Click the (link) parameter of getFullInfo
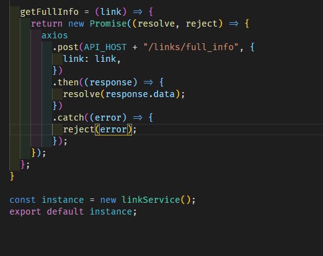323x256 pixels. (110, 12)
